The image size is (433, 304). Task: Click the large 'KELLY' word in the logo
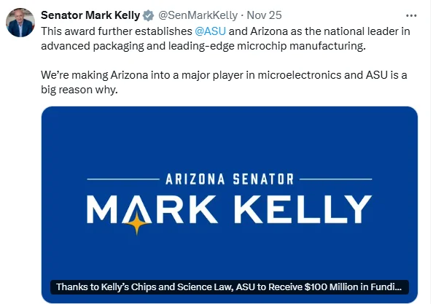coord(303,209)
